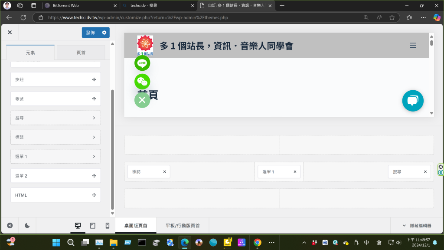Viewport: 444px width, 250px height.
Task: Select the 平板/行動版頁首 tab
Action: 183,226
